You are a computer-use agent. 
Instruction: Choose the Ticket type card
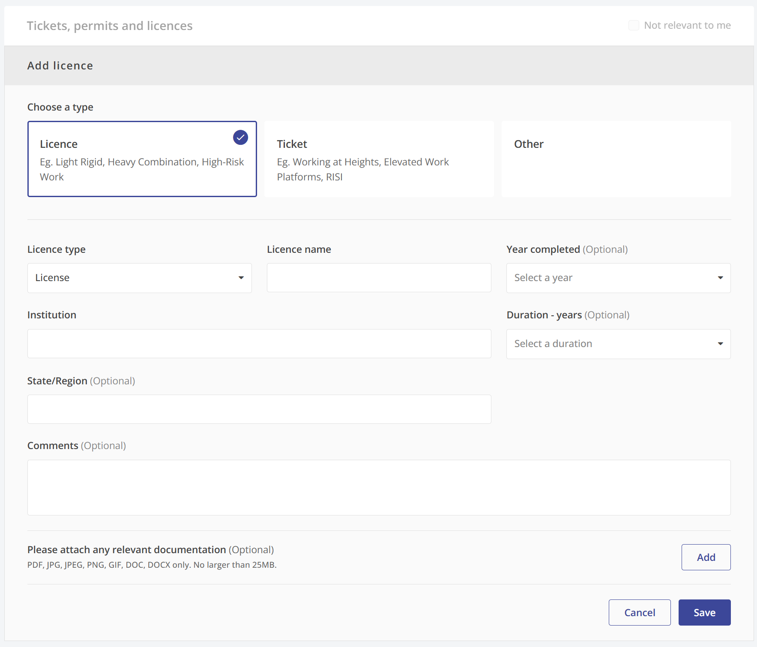(379, 159)
